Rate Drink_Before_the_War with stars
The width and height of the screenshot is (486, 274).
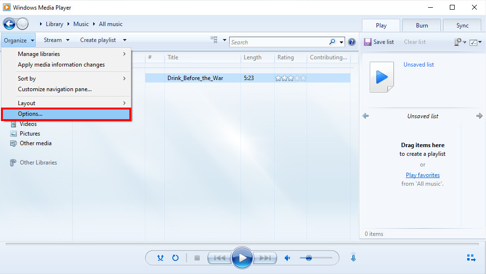291,78
